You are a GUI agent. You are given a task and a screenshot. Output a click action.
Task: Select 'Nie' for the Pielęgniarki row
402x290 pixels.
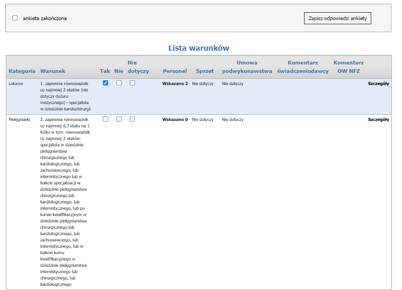pos(119,119)
